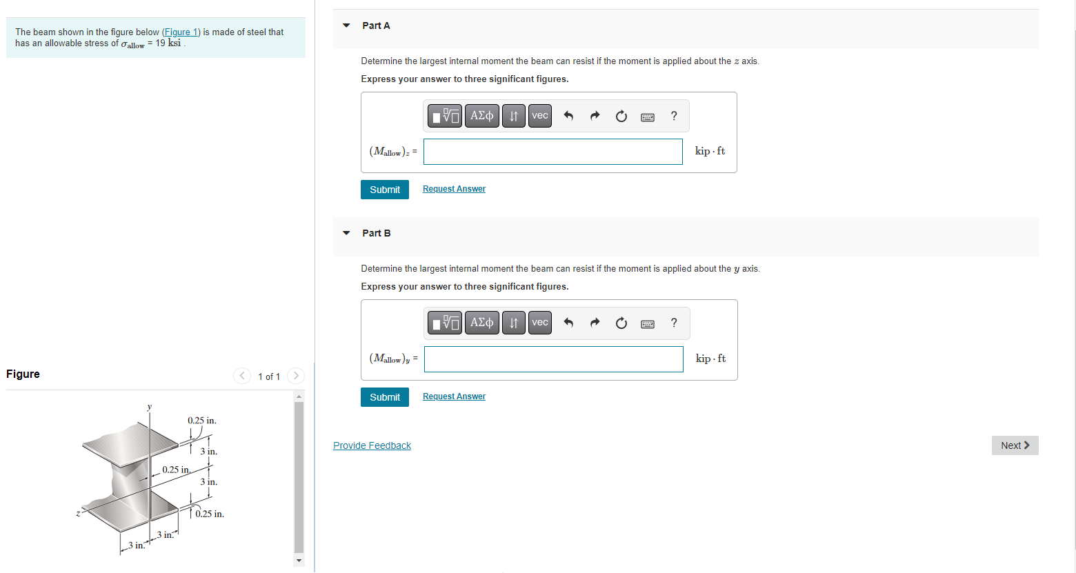This screenshot has width=1076, height=573.
Task: Open the Figure 1 link
Action: (x=181, y=32)
